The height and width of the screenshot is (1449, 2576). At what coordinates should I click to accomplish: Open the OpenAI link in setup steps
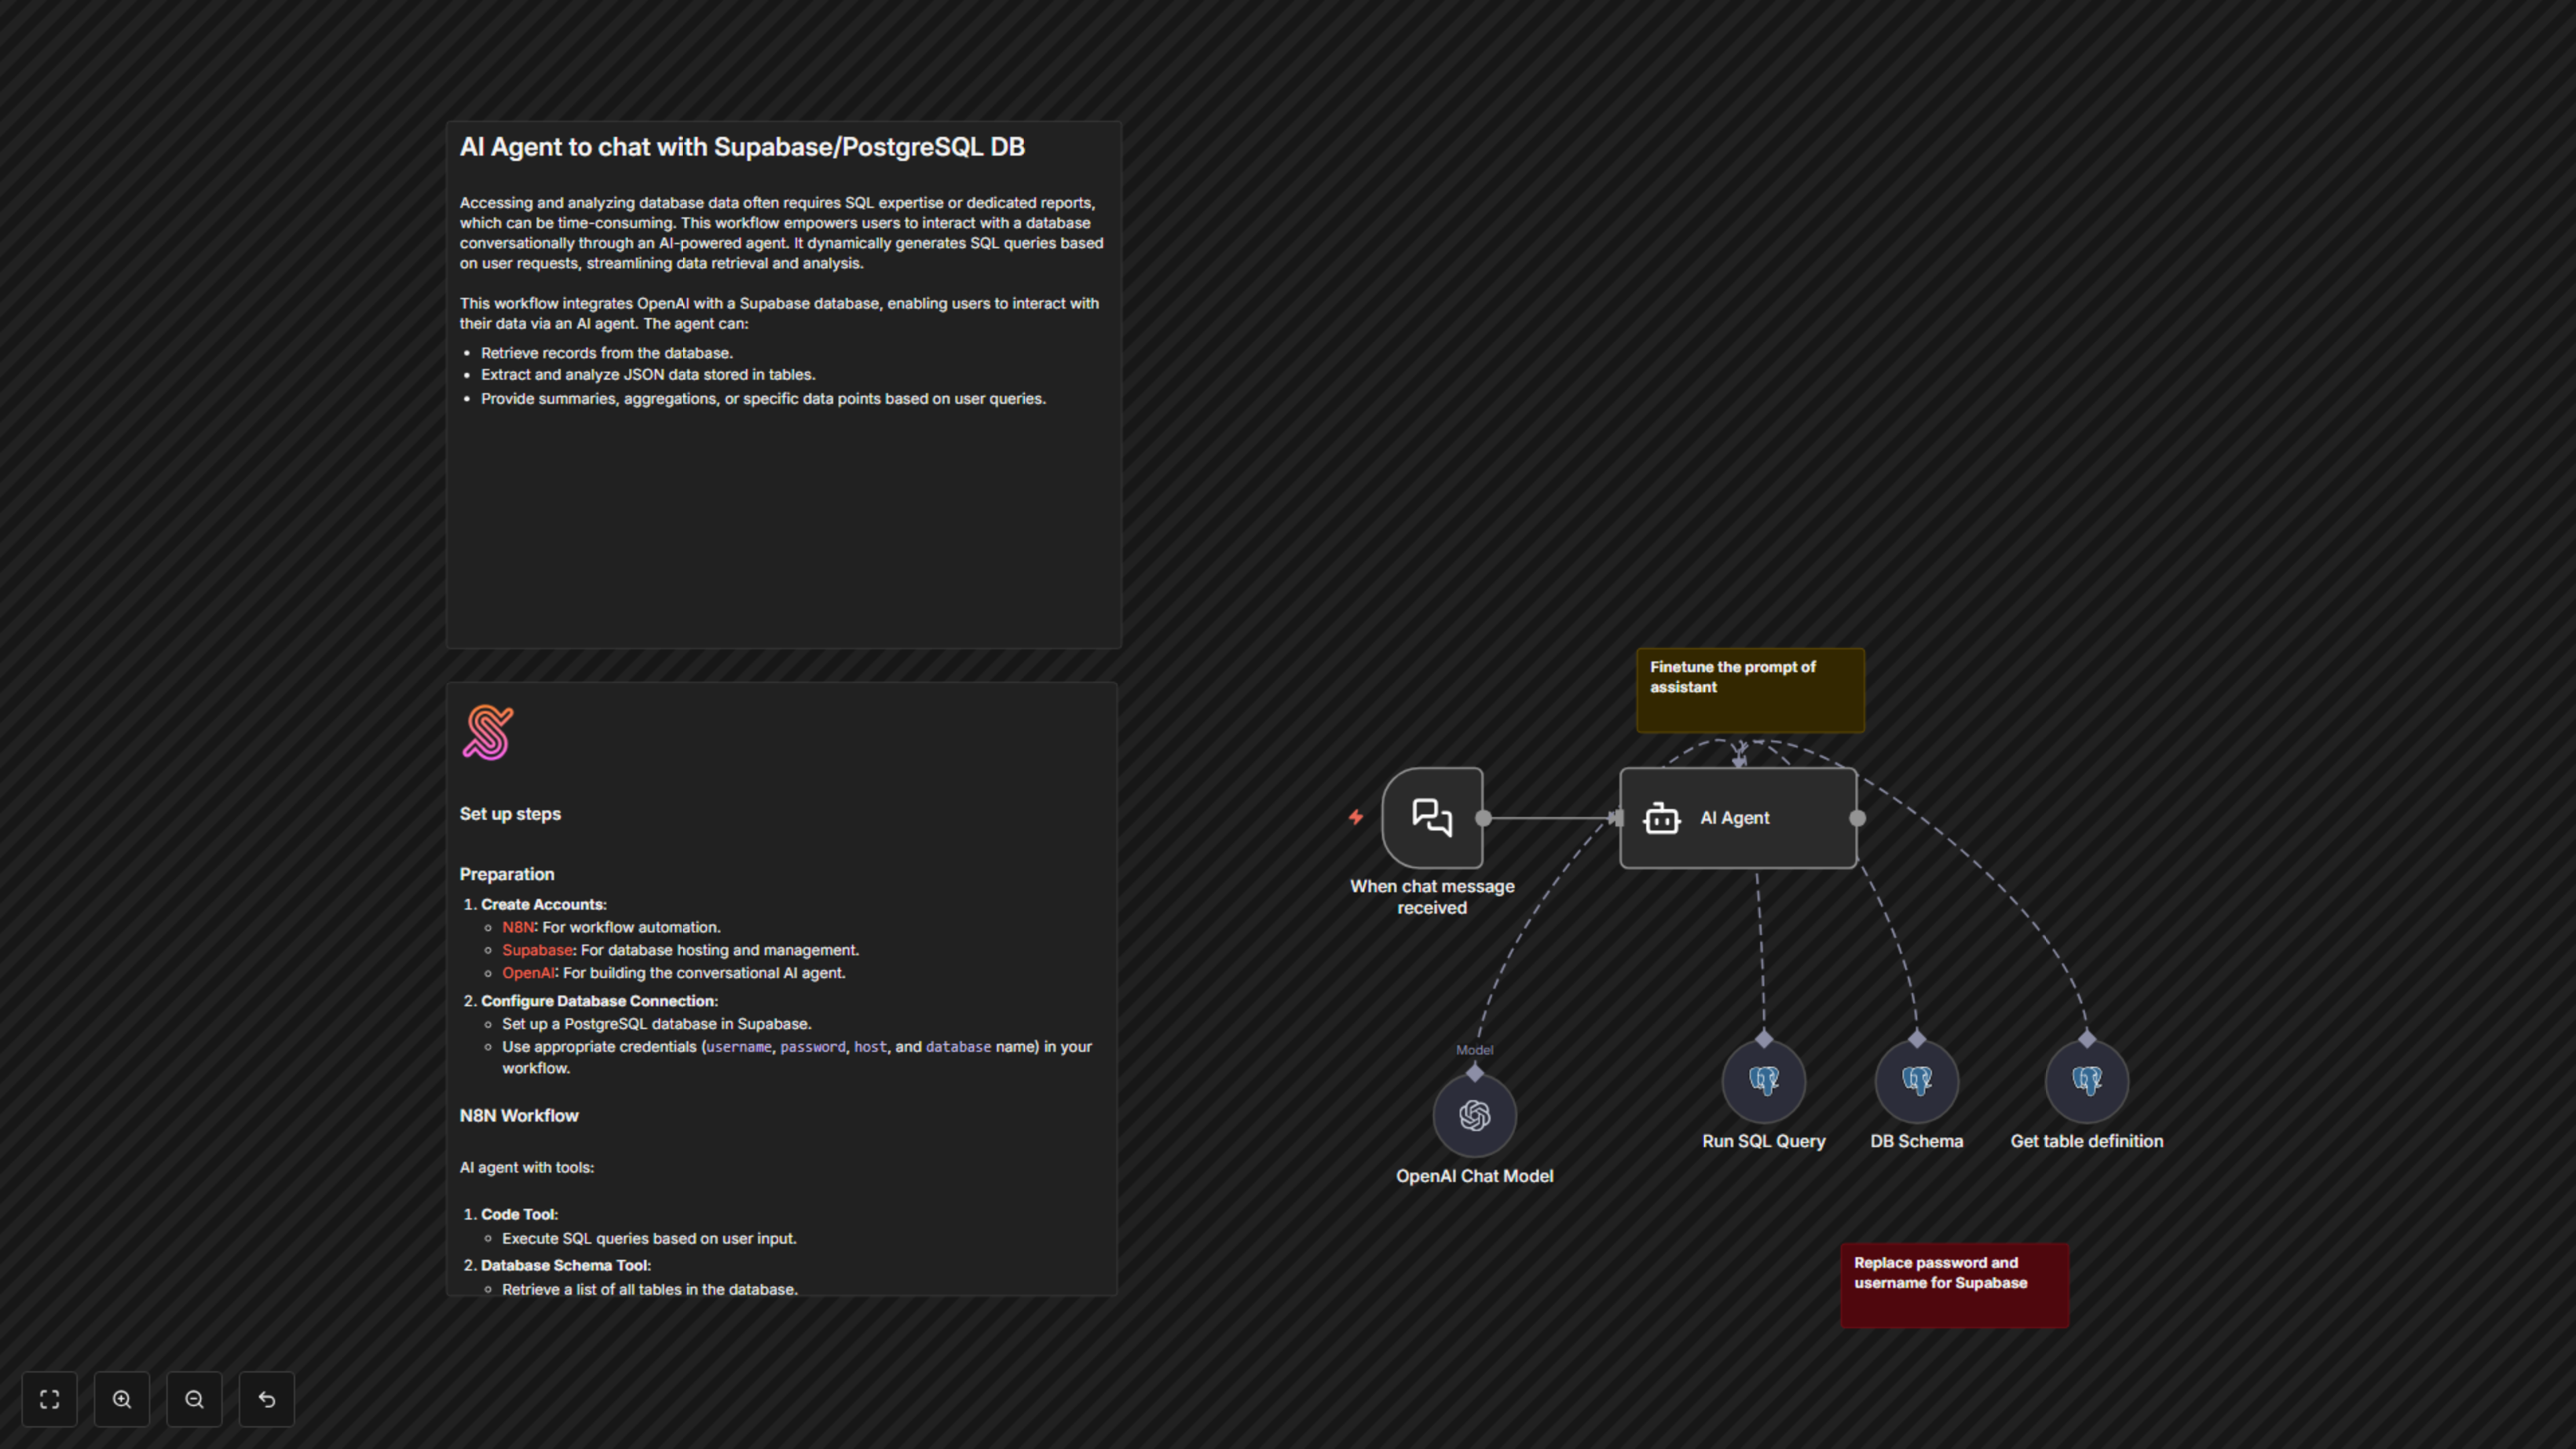[x=528, y=973]
